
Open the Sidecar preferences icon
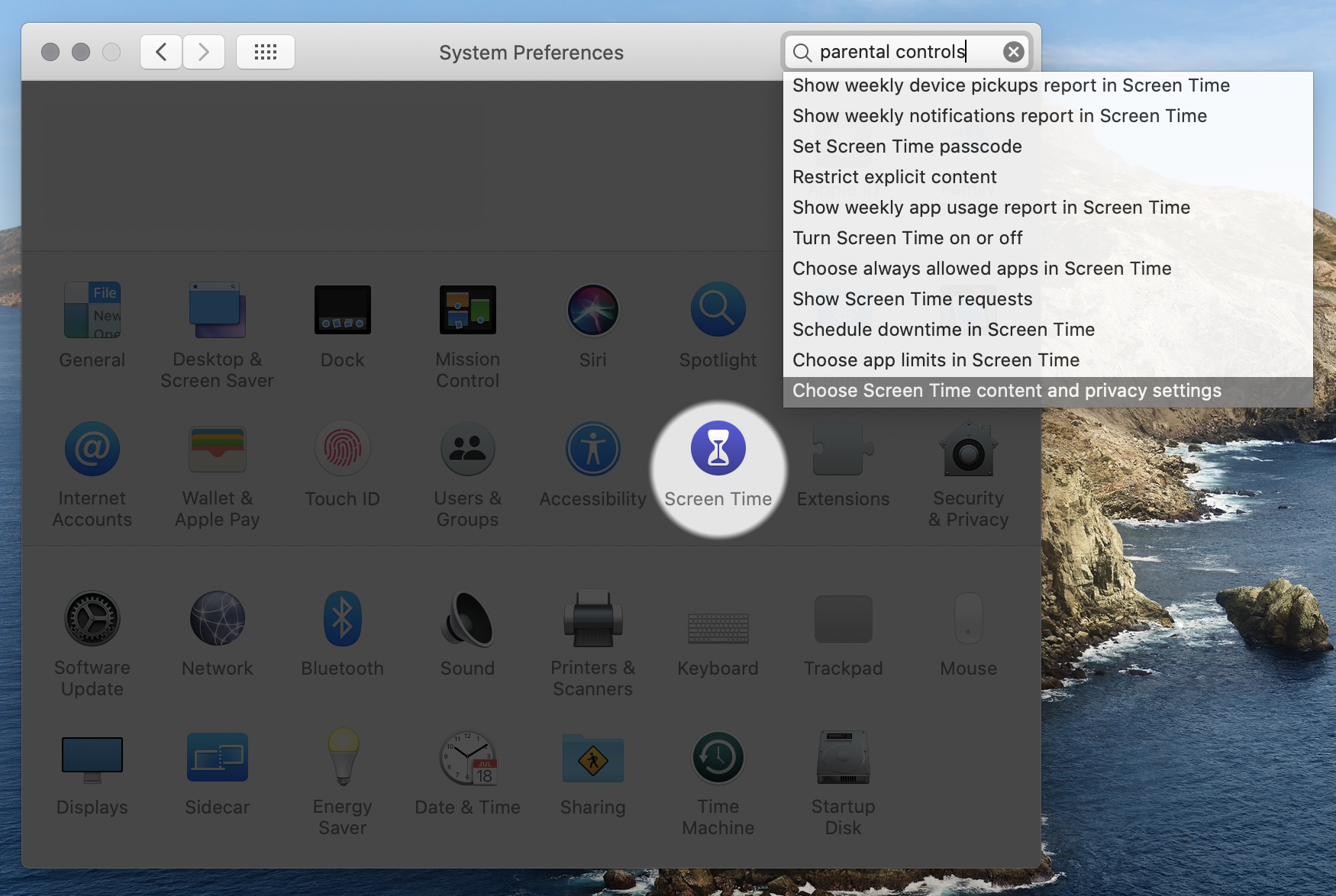(x=218, y=757)
